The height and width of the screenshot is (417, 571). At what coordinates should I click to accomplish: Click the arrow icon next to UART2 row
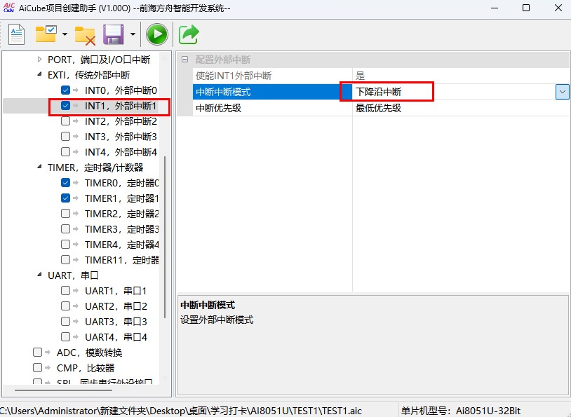pos(76,306)
